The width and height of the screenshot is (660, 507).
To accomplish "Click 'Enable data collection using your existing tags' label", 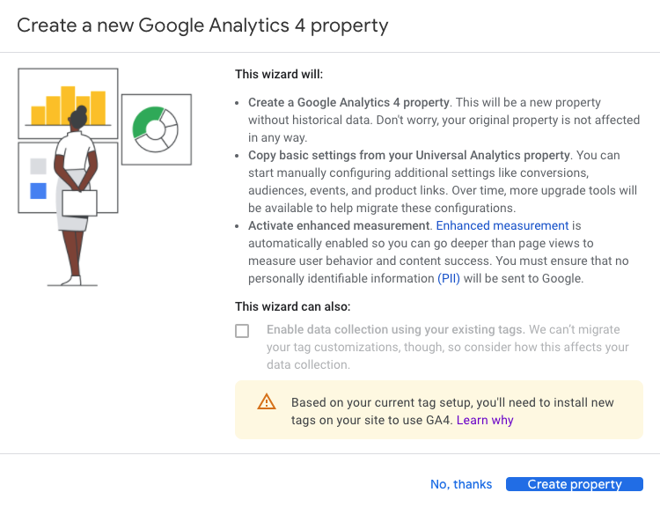I will coord(394,329).
